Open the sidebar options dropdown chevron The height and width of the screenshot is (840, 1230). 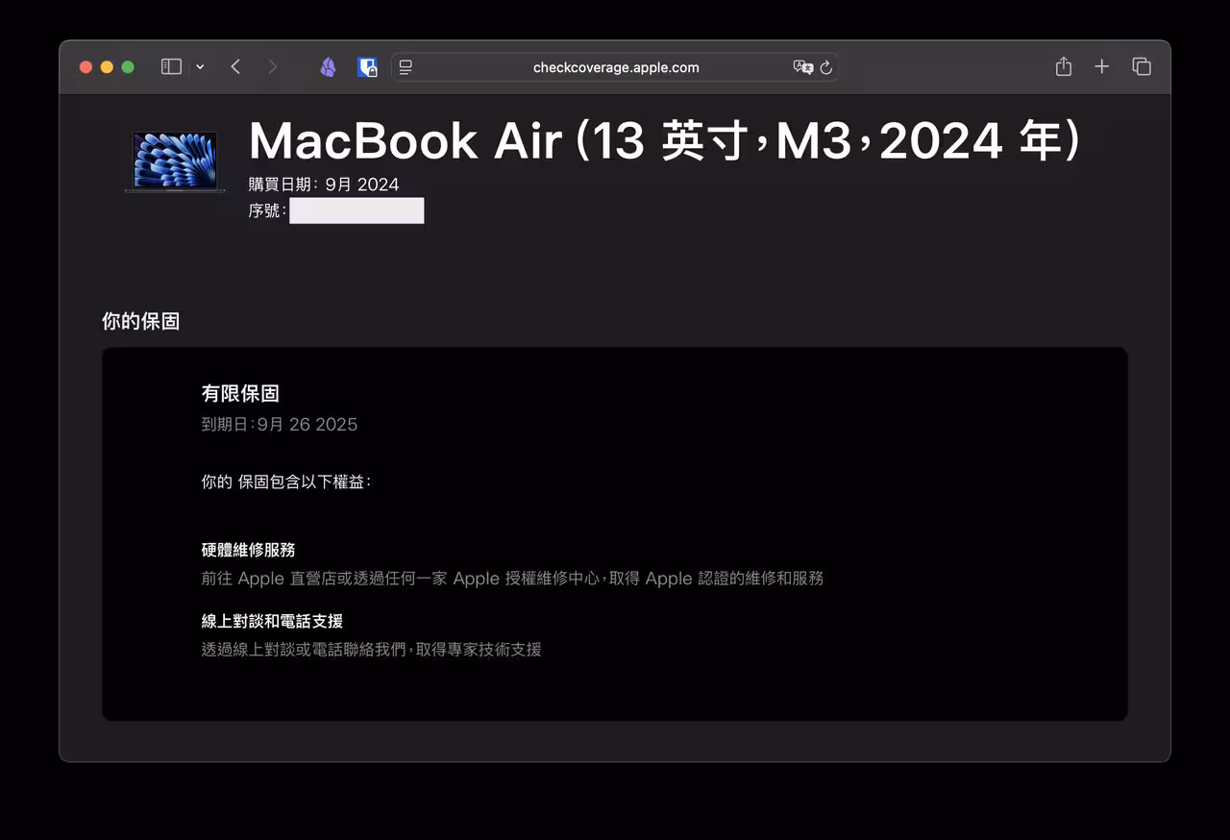(x=200, y=67)
